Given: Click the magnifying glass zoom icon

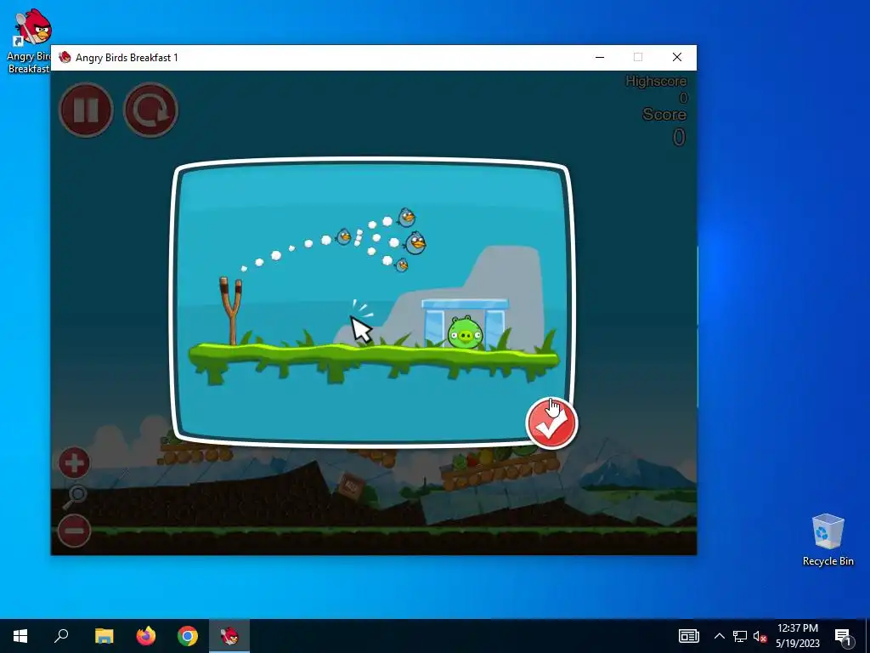Looking at the screenshot, I should point(75,497).
